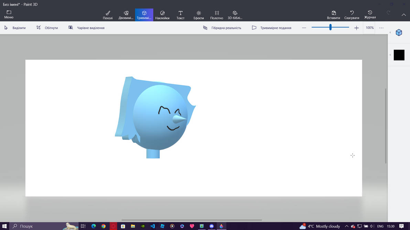
Task: Select the Текст tool
Action: pyautogui.click(x=181, y=15)
